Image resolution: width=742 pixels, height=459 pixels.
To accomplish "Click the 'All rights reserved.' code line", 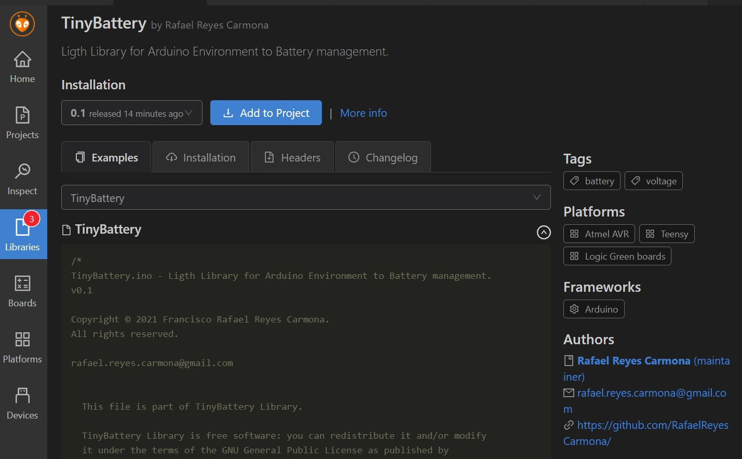I will [125, 334].
